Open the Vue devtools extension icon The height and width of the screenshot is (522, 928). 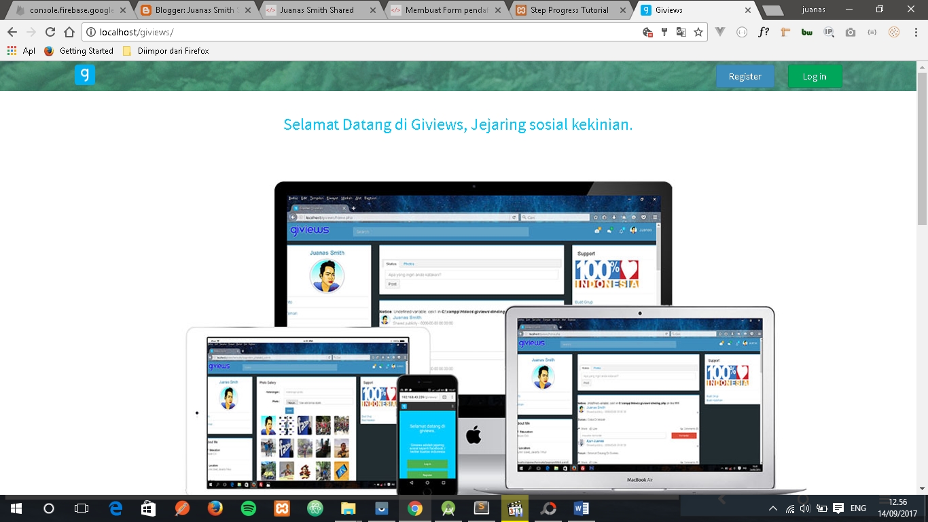[721, 32]
